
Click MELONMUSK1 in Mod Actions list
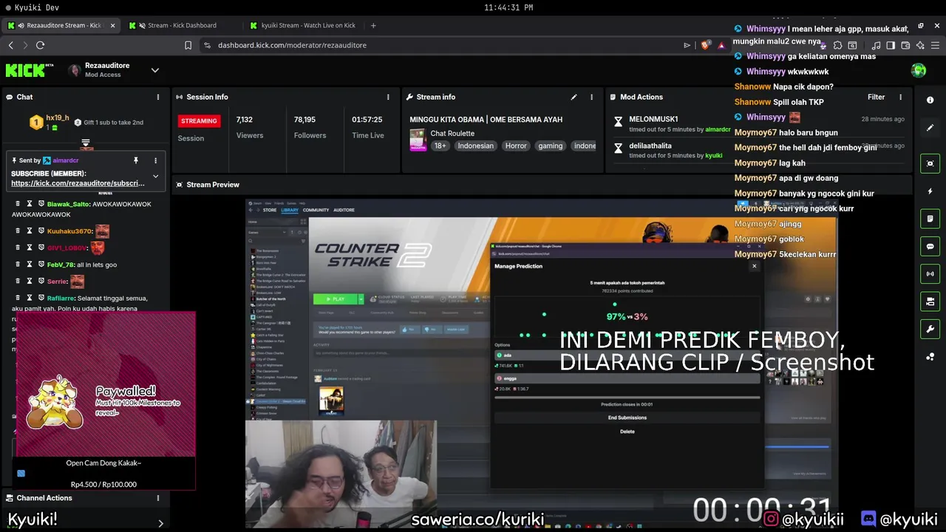[x=653, y=119]
